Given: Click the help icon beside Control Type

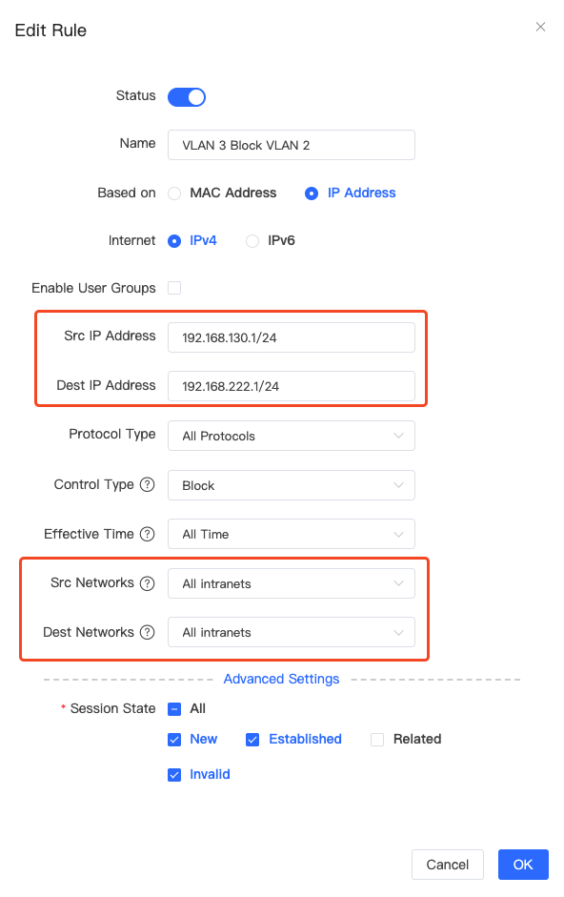Looking at the screenshot, I should point(147,484).
